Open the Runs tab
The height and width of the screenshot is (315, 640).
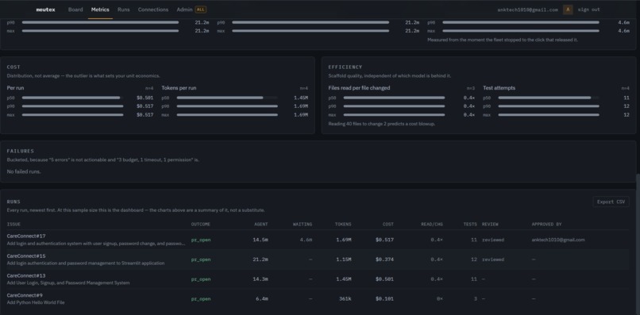click(124, 10)
